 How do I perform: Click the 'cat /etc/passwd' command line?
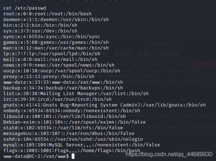24,8
